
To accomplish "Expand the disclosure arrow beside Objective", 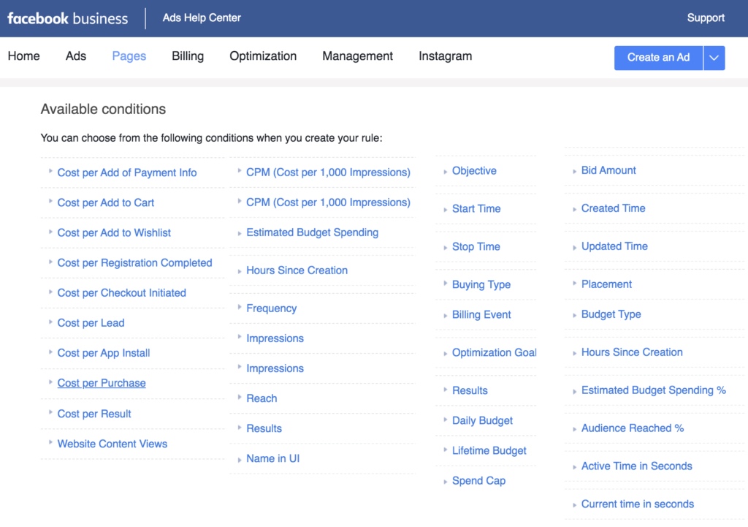I will 445,171.
